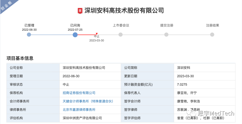Click the 公司简称 label cell

(x=147, y=68)
